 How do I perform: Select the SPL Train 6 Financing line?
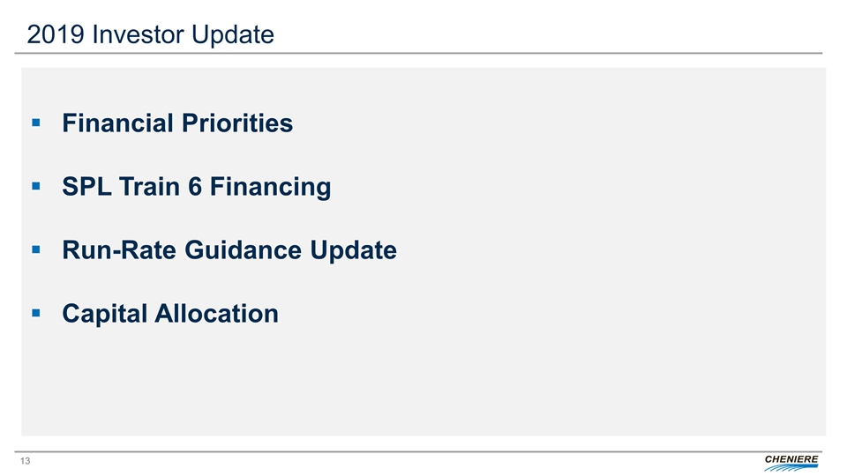coord(196,187)
